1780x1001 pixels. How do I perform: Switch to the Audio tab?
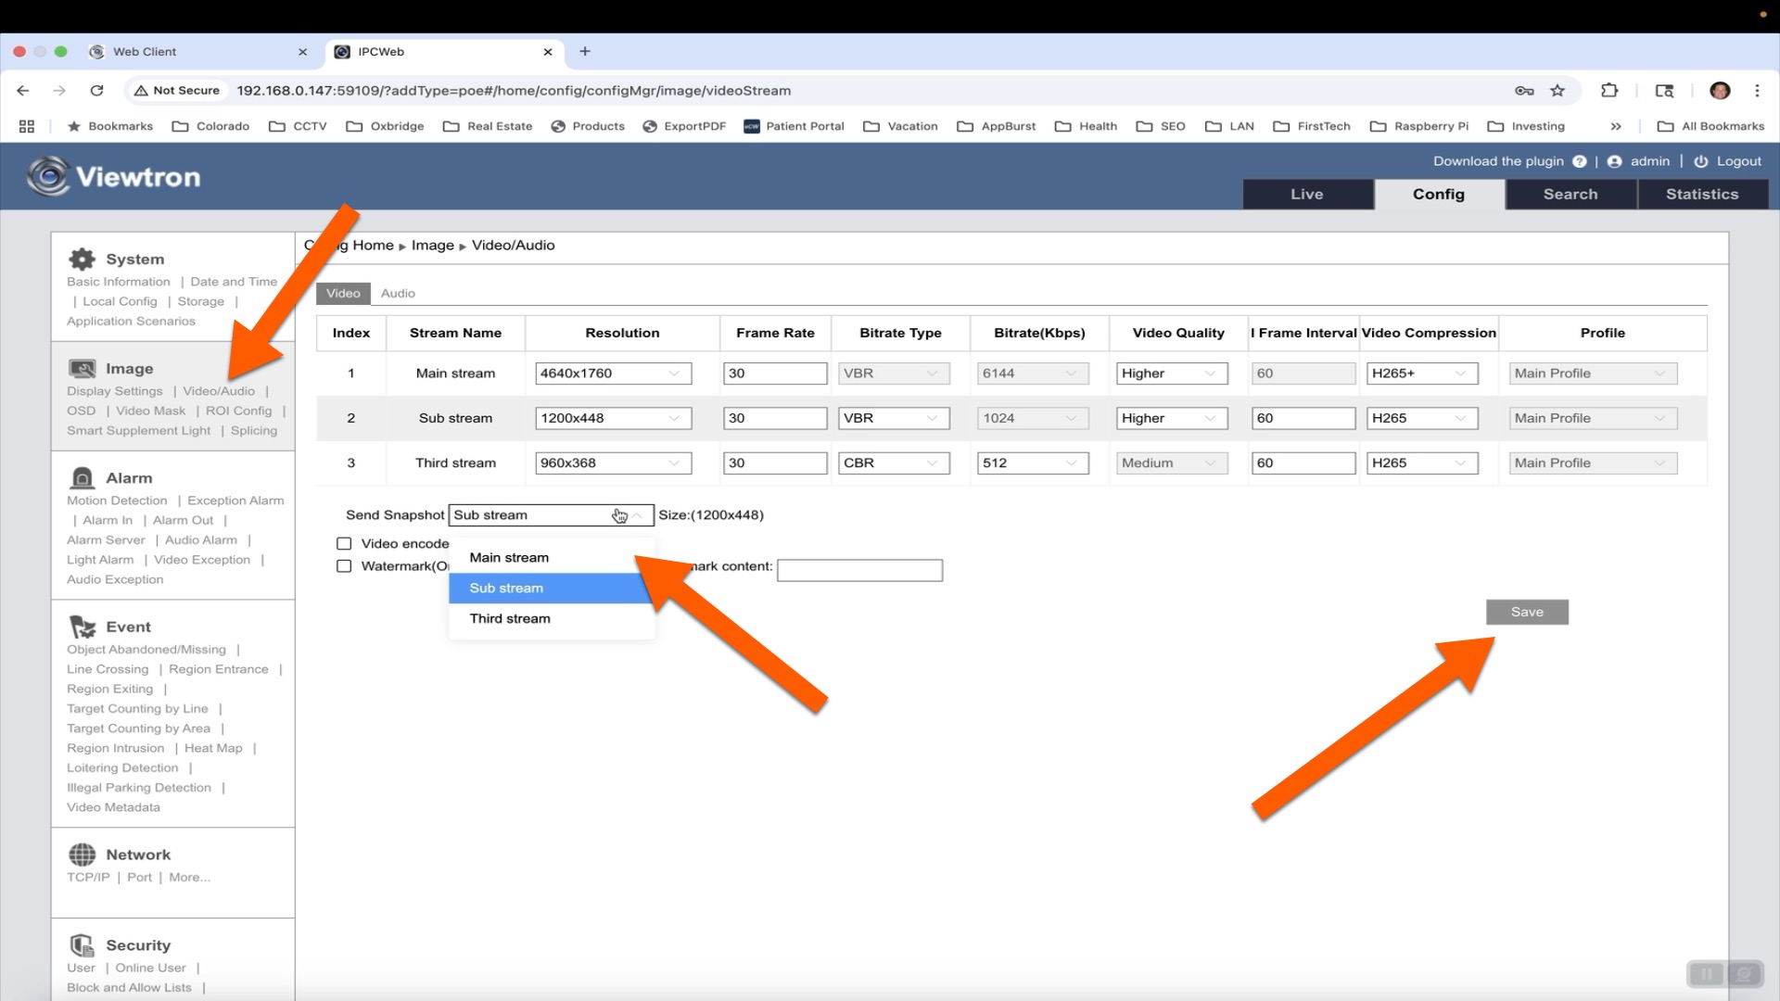click(x=398, y=293)
